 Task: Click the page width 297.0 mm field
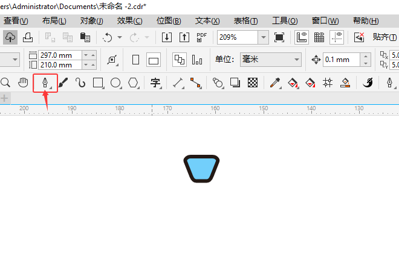click(x=60, y=55)
